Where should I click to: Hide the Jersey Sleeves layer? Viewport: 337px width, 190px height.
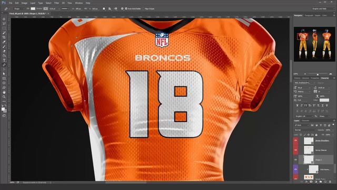pyautogui.click(x=295, y=150)
